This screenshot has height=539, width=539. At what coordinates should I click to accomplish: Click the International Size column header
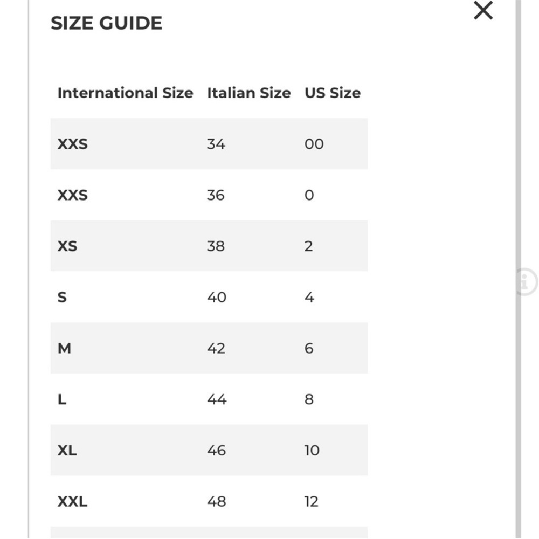(x=125, y=93)
